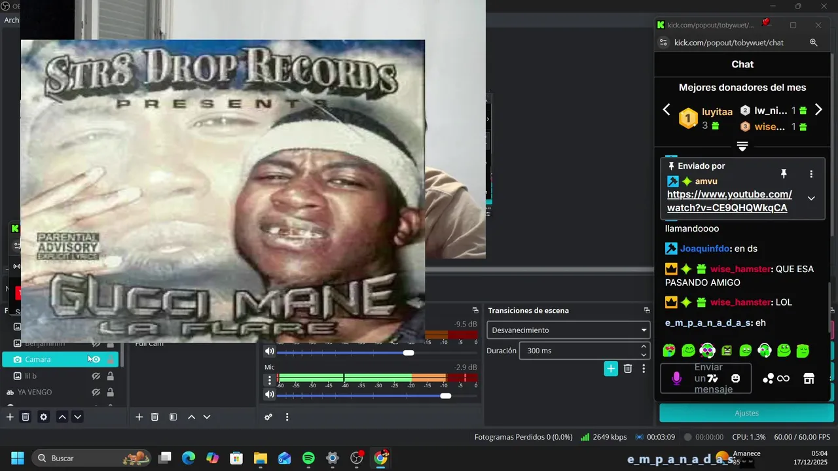The height and width of the screenshot is (471, 838).
Task: Open user e_m_p_a_n_a_d_a_s in chat
Action: click(x=708, y=323)
